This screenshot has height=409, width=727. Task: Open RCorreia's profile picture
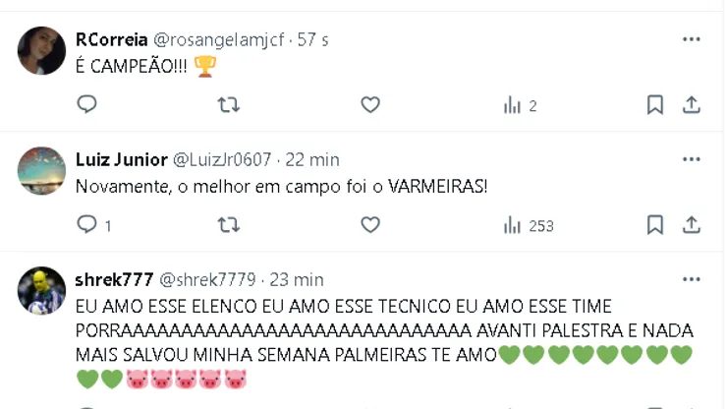click(x=41, y=50)
